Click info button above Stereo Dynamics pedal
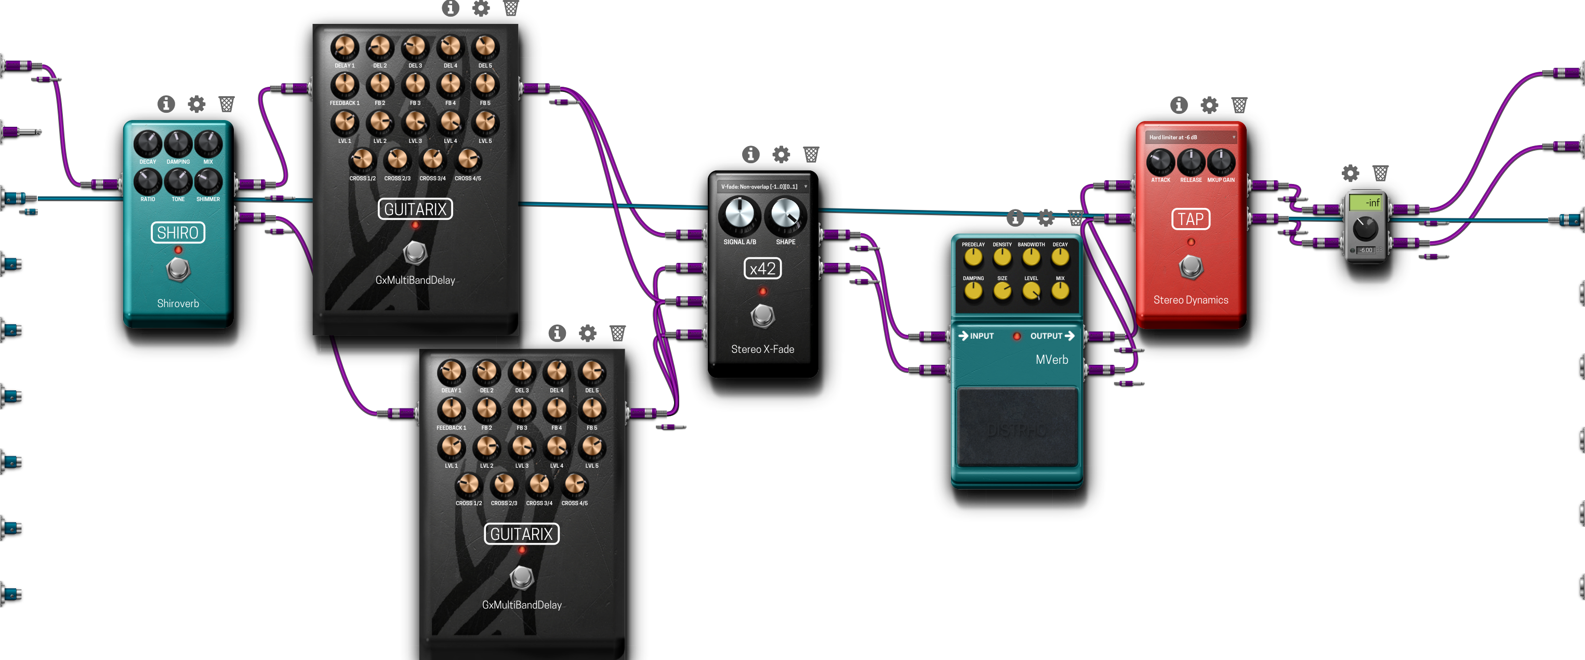 coord(1177,104)
